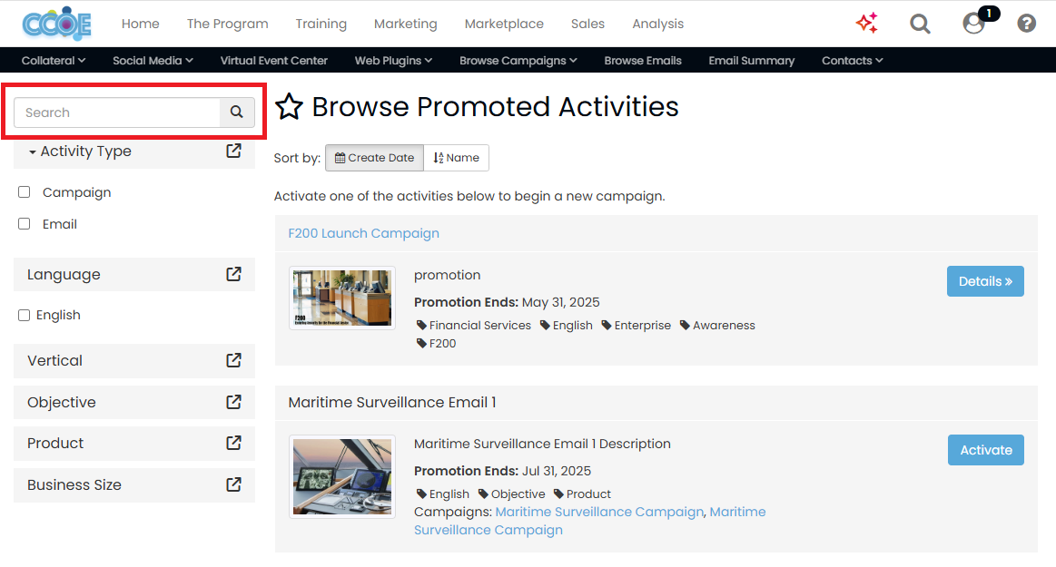Click the F200 campaign thumbnail image
Screen dimensions: 1056x567
pyautogui.click(x=342, y=298)
